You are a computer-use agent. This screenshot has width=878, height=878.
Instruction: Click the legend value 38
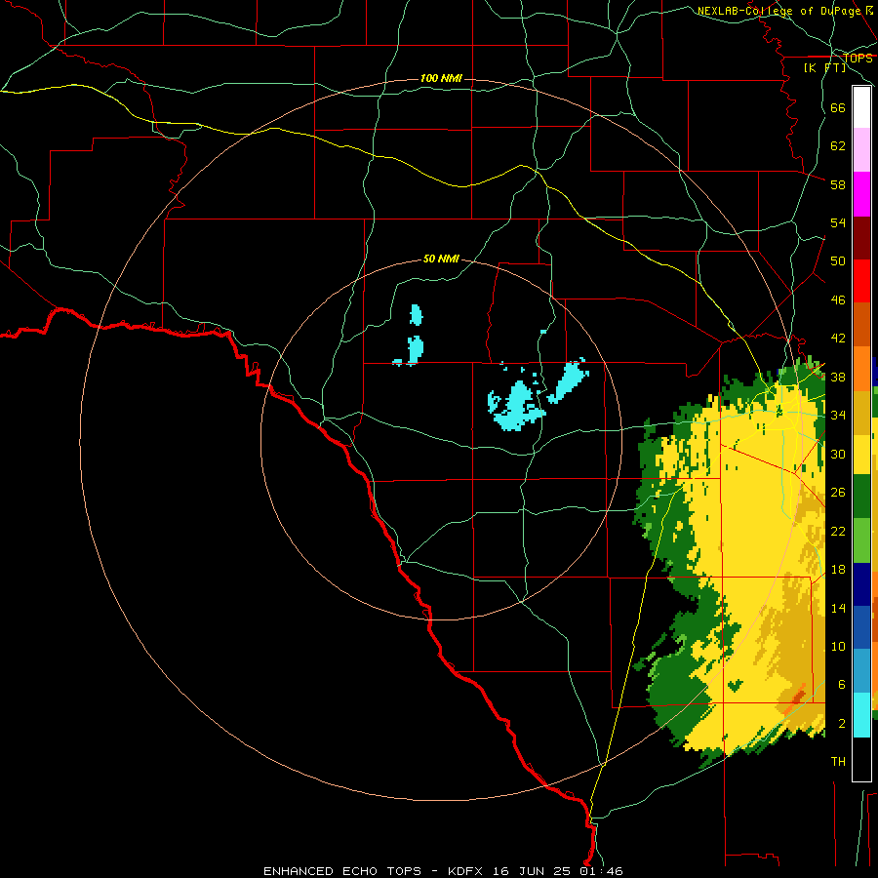coord(838,377)
